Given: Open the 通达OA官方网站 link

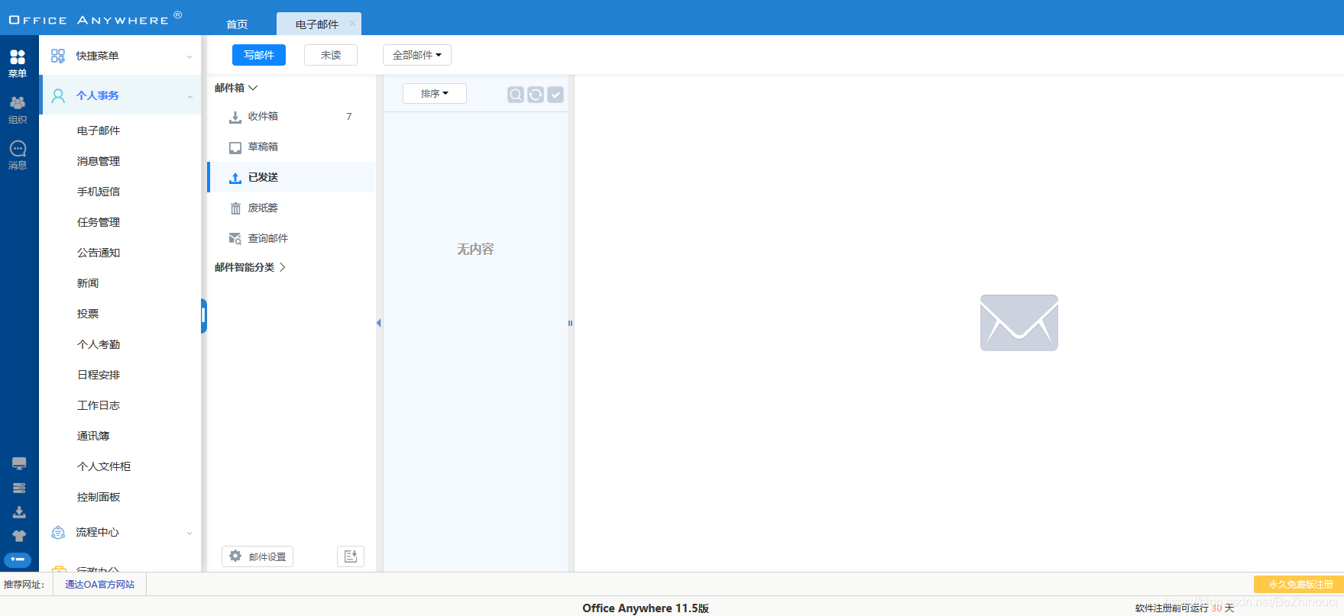Looking at the screenshot, I should pyautogui.click(x=99, y=585).
